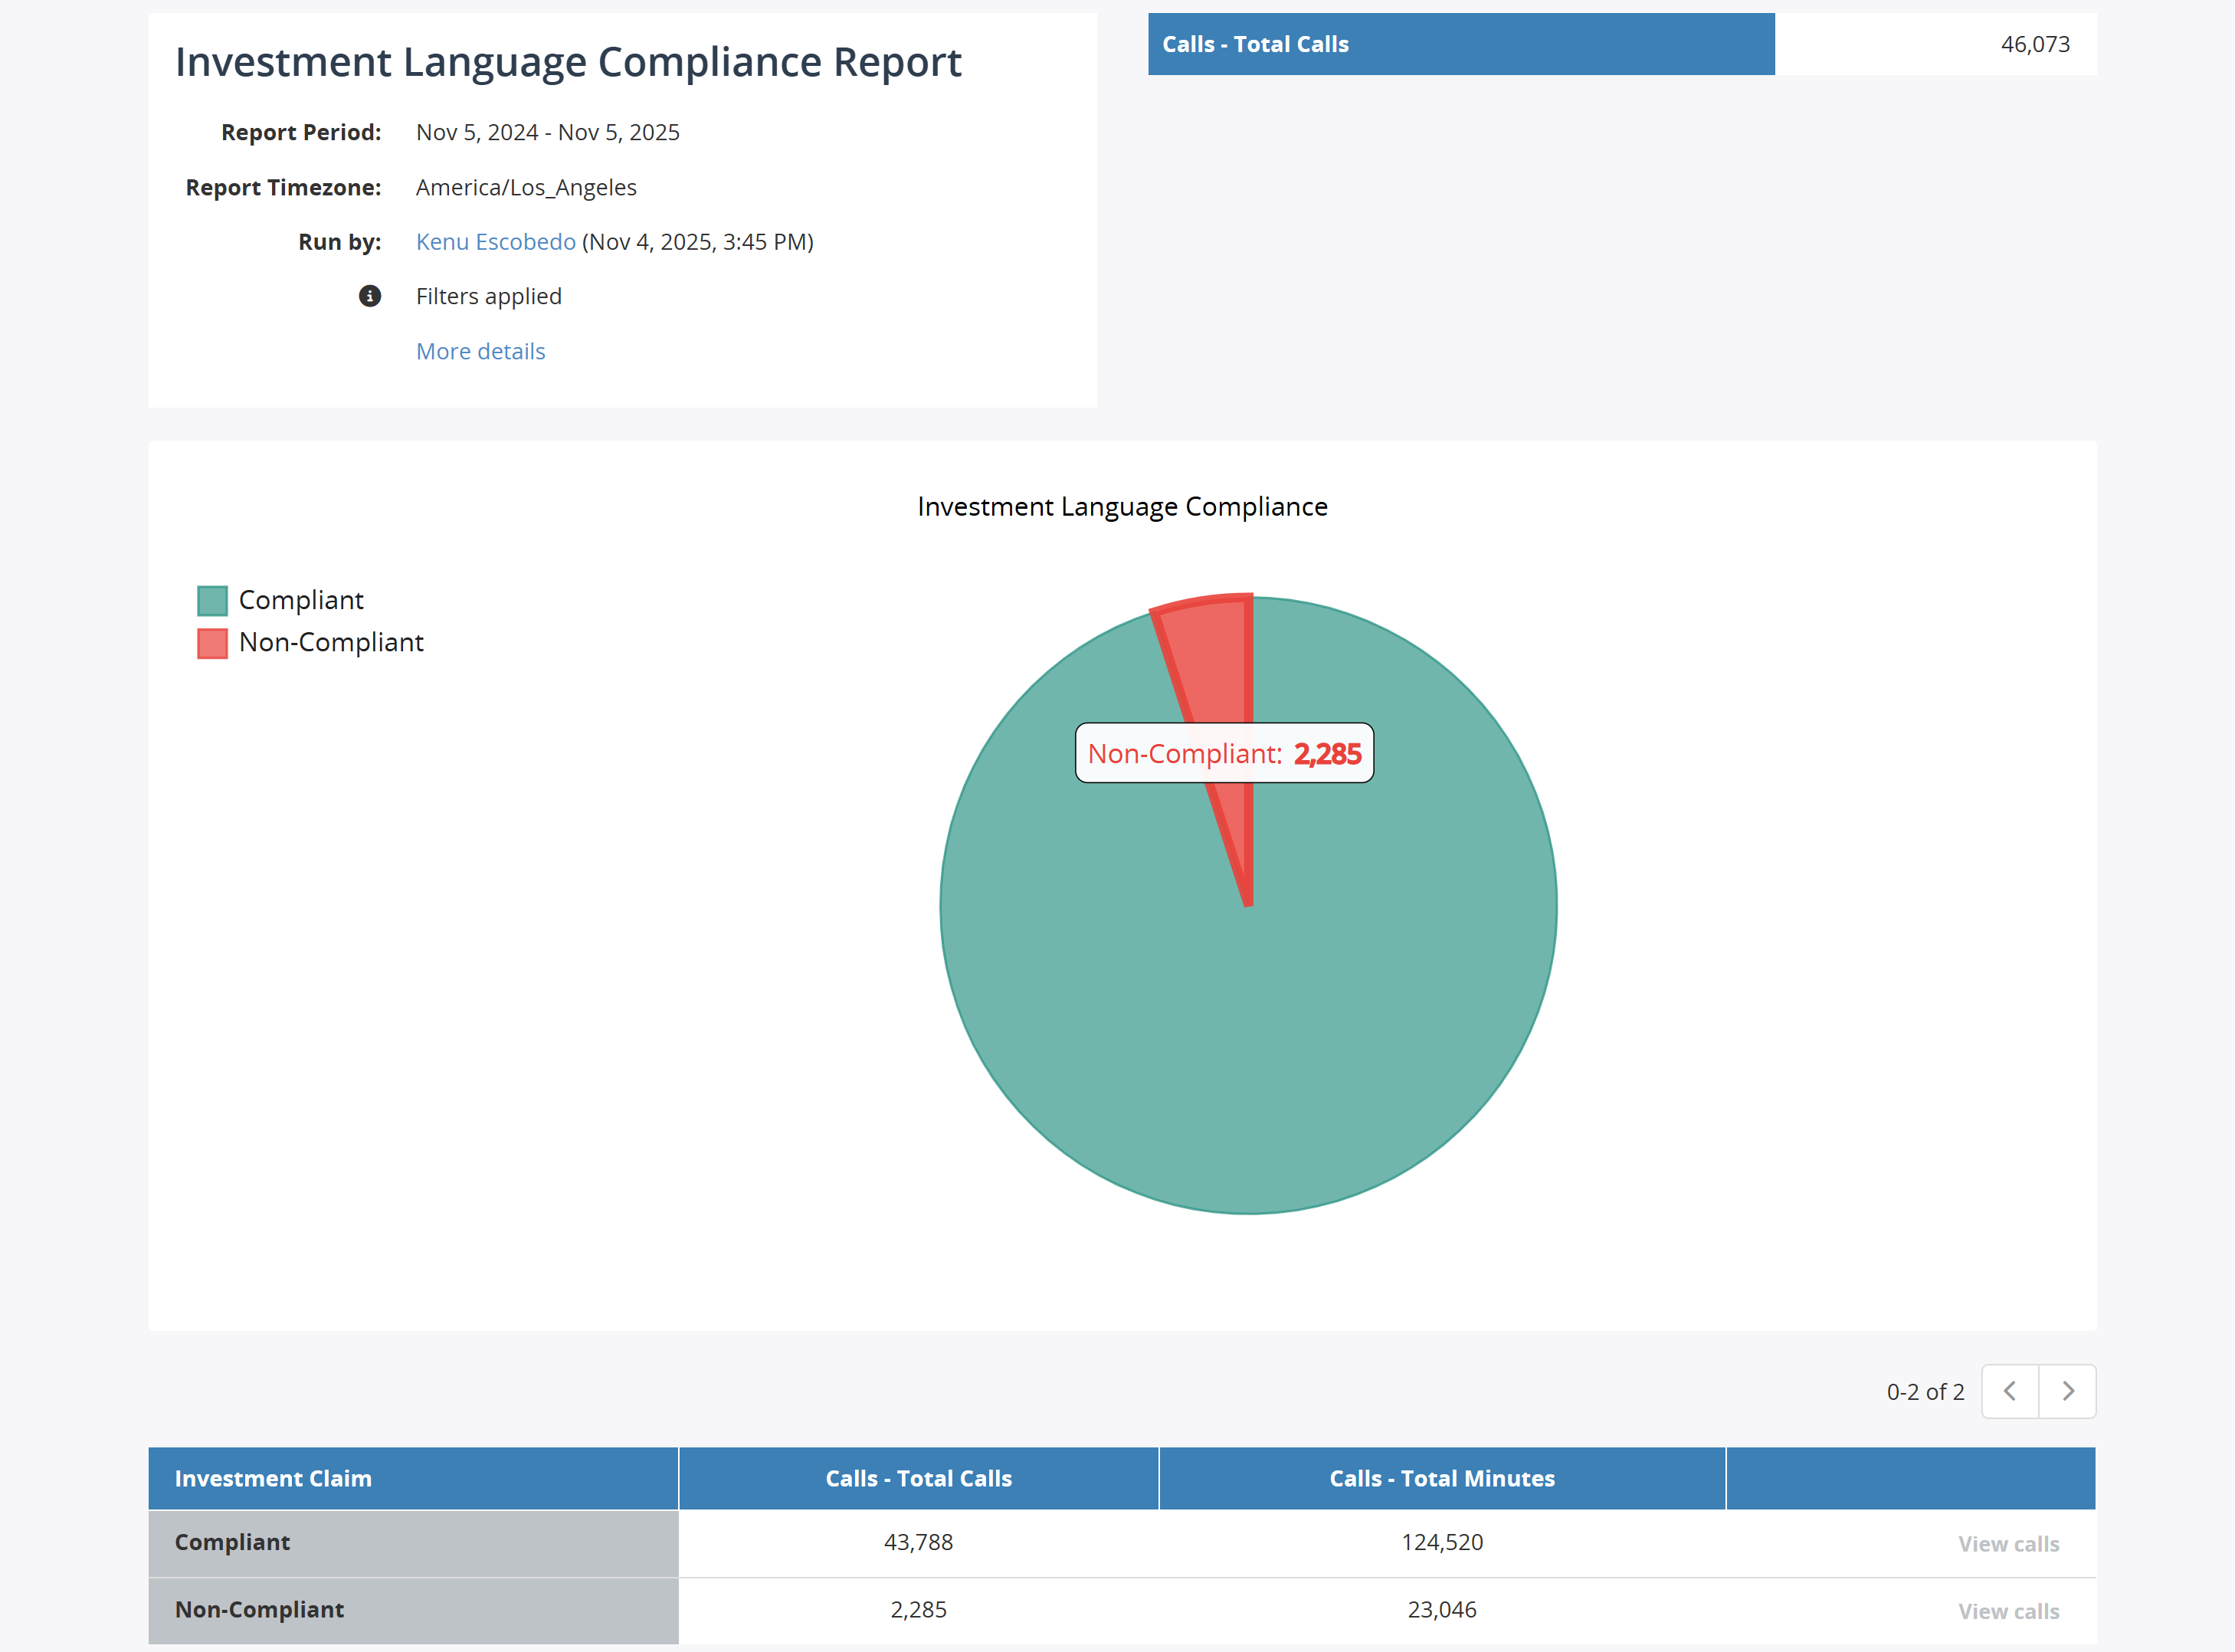Screen dimensions: 2235x1652
Task: Click the info icon next to Filters applied
Action: coord(370,296)
